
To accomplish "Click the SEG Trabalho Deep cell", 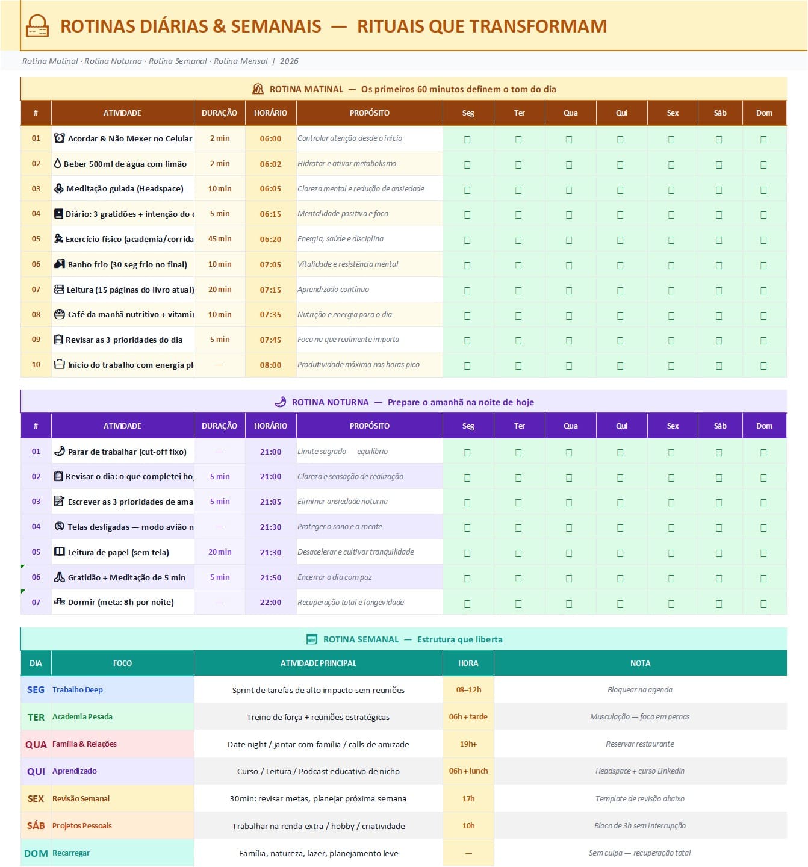I will (107, 689).
